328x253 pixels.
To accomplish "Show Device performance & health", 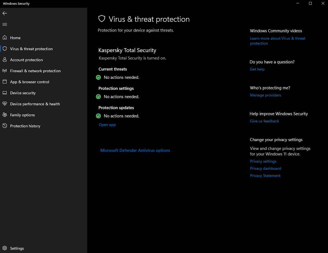I will coord(35,104).
